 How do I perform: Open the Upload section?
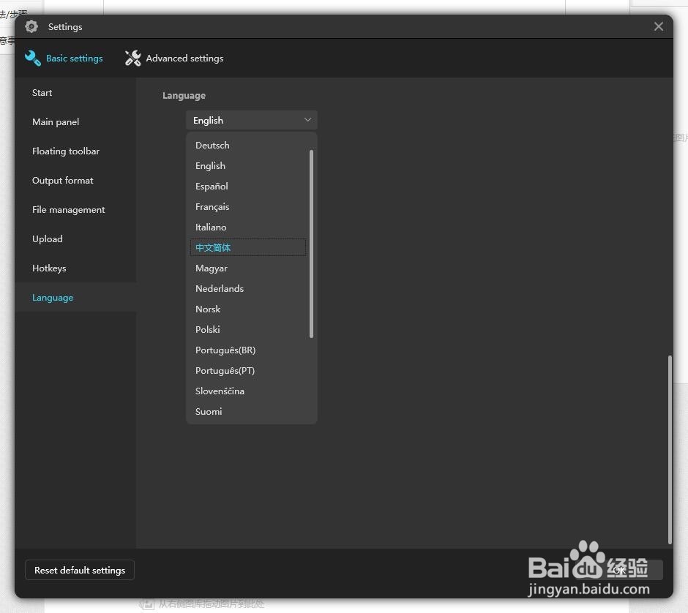click(x=75, y=239)
